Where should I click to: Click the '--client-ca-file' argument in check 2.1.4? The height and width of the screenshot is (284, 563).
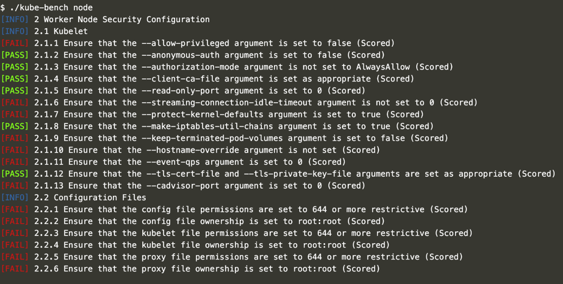pos(181,78)
